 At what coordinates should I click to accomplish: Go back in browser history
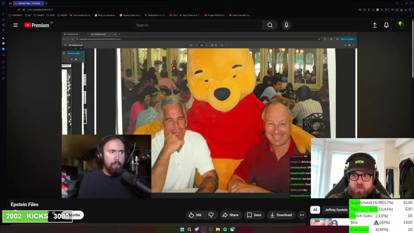(x=10, y=10)
